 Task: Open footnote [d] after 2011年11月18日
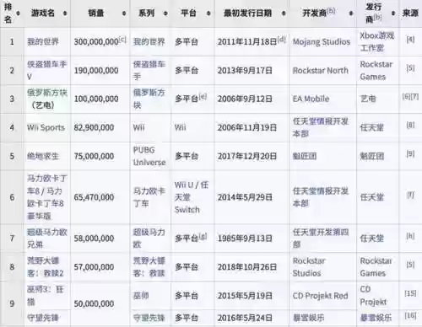[x=282, y=40]
